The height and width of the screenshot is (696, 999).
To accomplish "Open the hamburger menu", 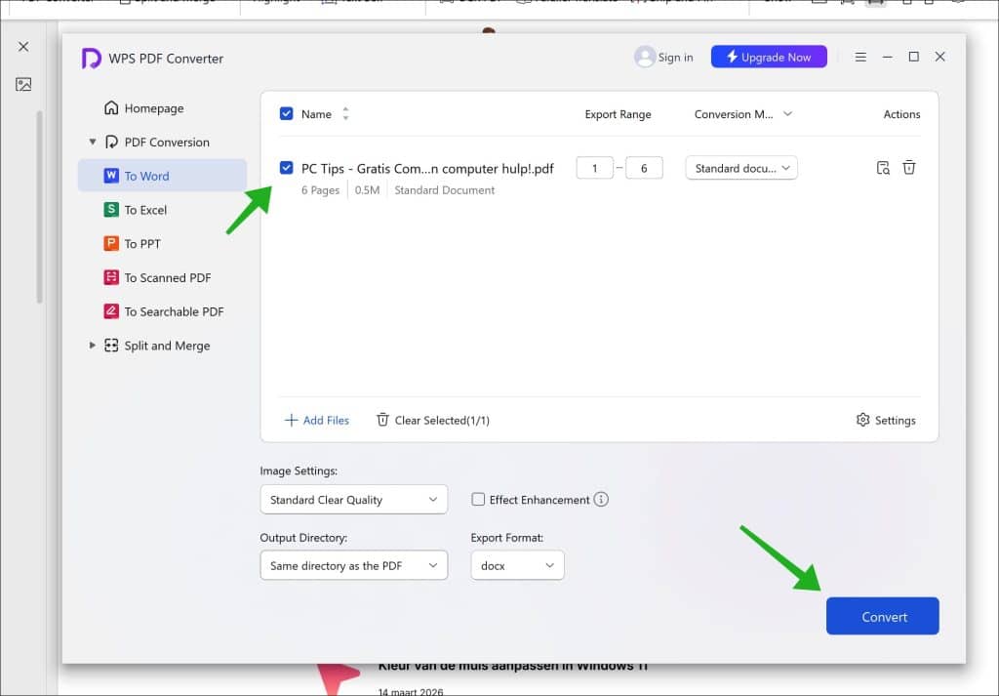I will pos(860,57).
